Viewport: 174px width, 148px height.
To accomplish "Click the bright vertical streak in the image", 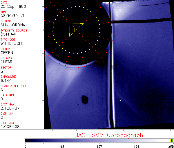I will pos(110,87).
